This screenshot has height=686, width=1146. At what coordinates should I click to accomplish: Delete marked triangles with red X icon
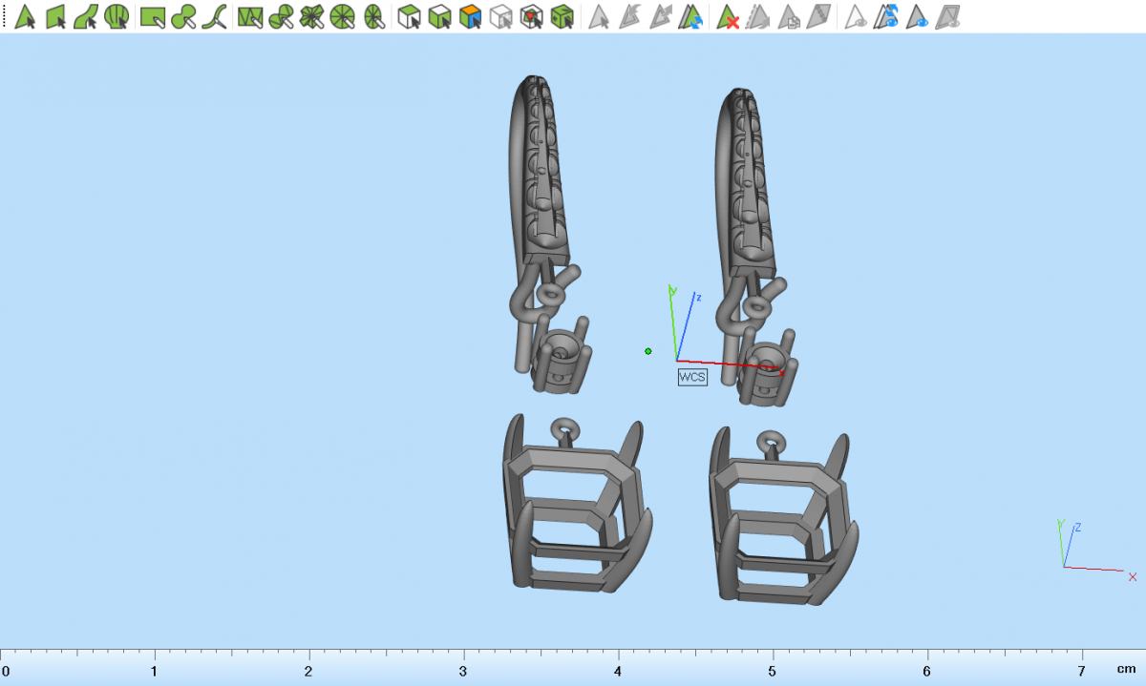point(729,16)
